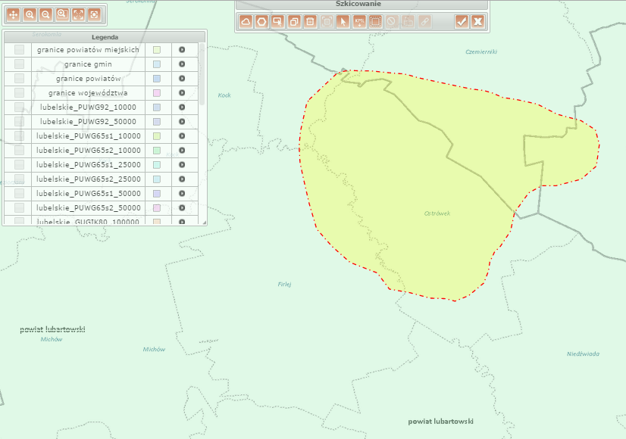
Task: Click the Kock map label
Action: [224, 95]
